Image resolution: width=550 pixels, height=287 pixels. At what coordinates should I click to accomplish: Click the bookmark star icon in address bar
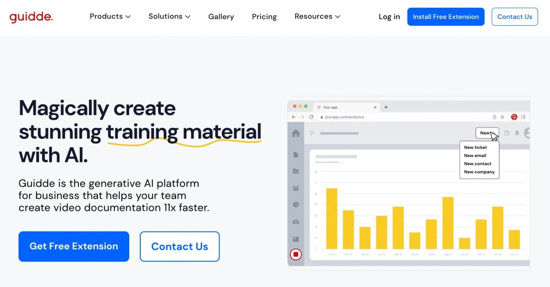(502, 117)
